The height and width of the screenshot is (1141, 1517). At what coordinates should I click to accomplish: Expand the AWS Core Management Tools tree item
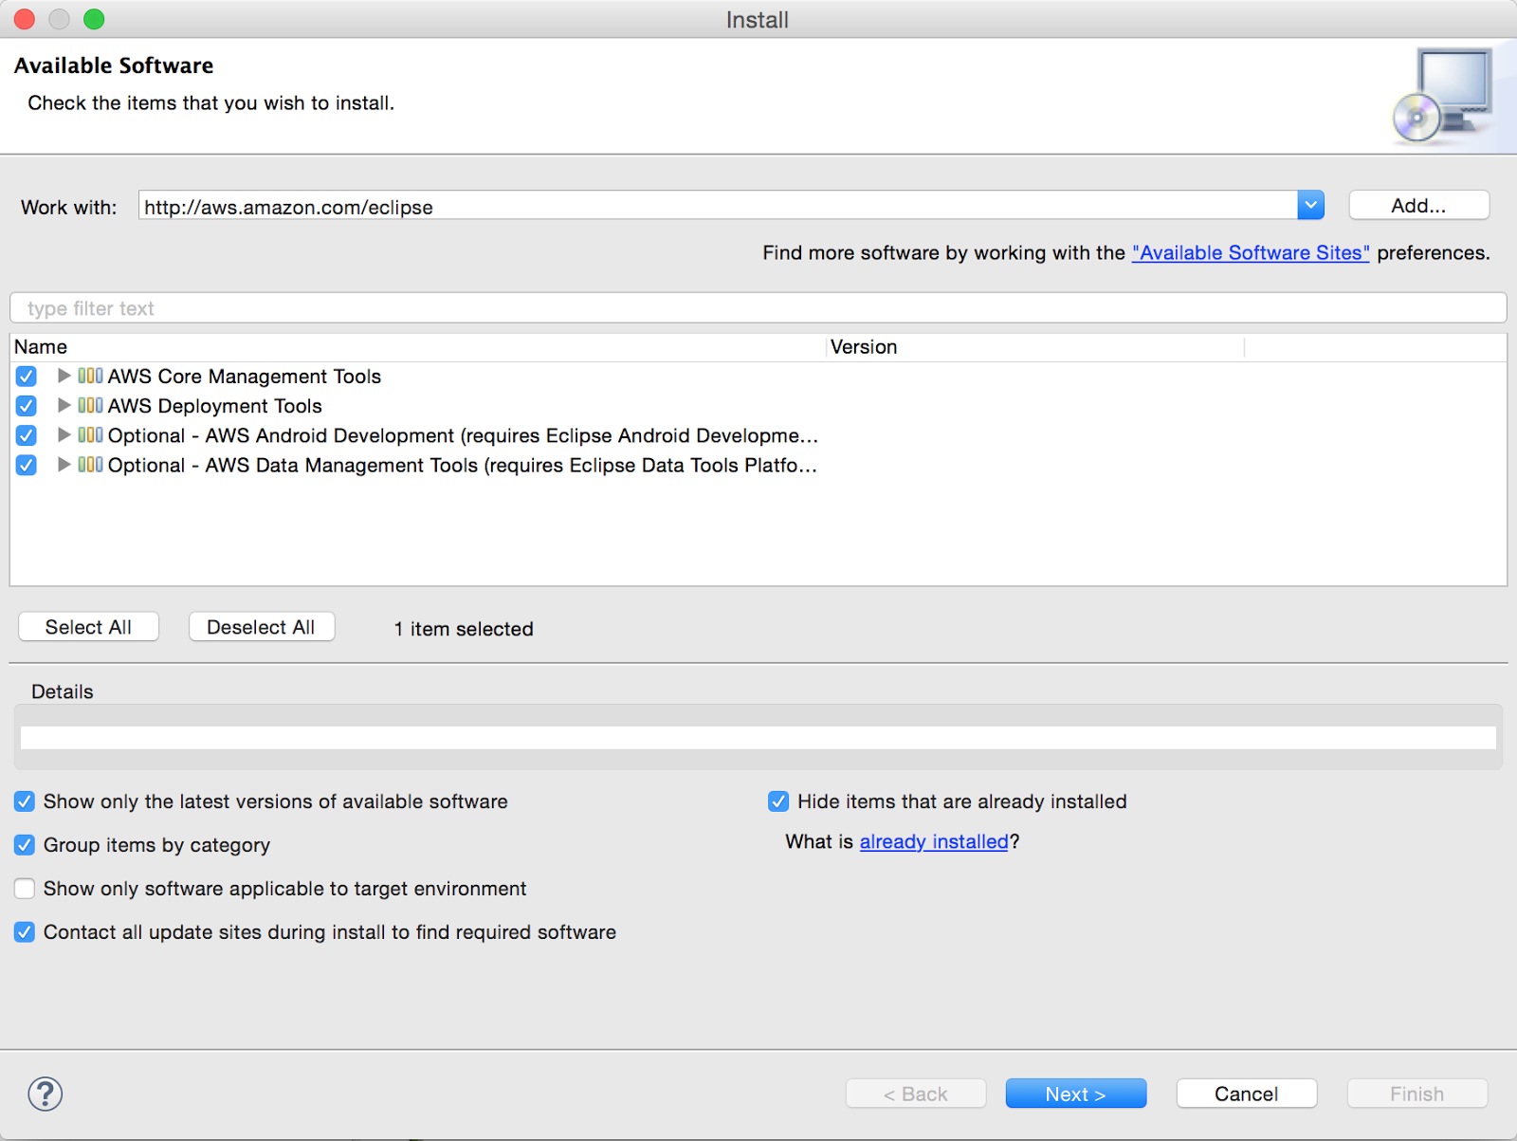(63, 377)
